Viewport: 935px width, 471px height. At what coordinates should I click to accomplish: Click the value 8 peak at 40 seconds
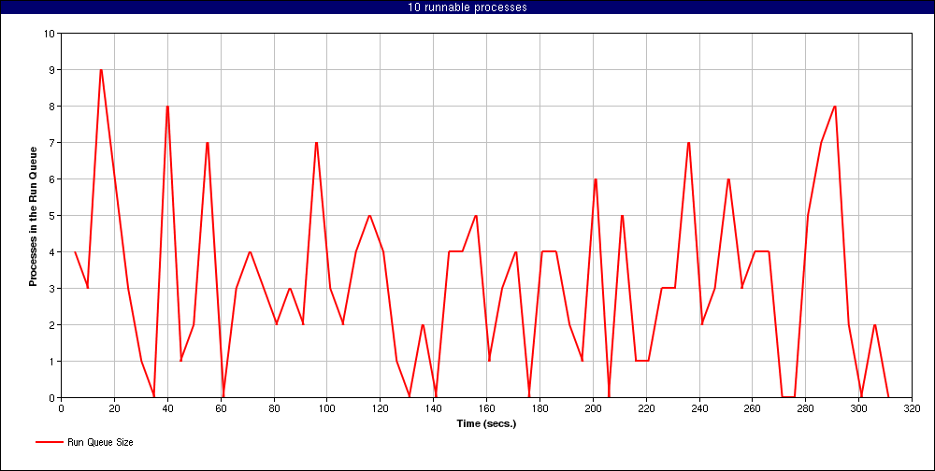pyautogui.click(x=167, y=107)
